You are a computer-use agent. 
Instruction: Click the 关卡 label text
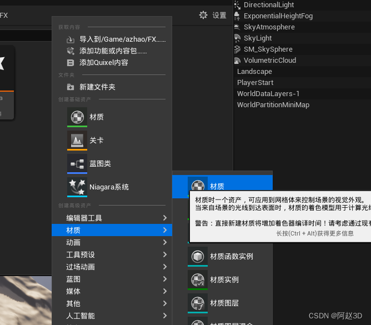[97, 141]
